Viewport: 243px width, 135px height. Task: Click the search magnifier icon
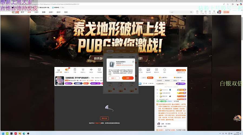191,12
